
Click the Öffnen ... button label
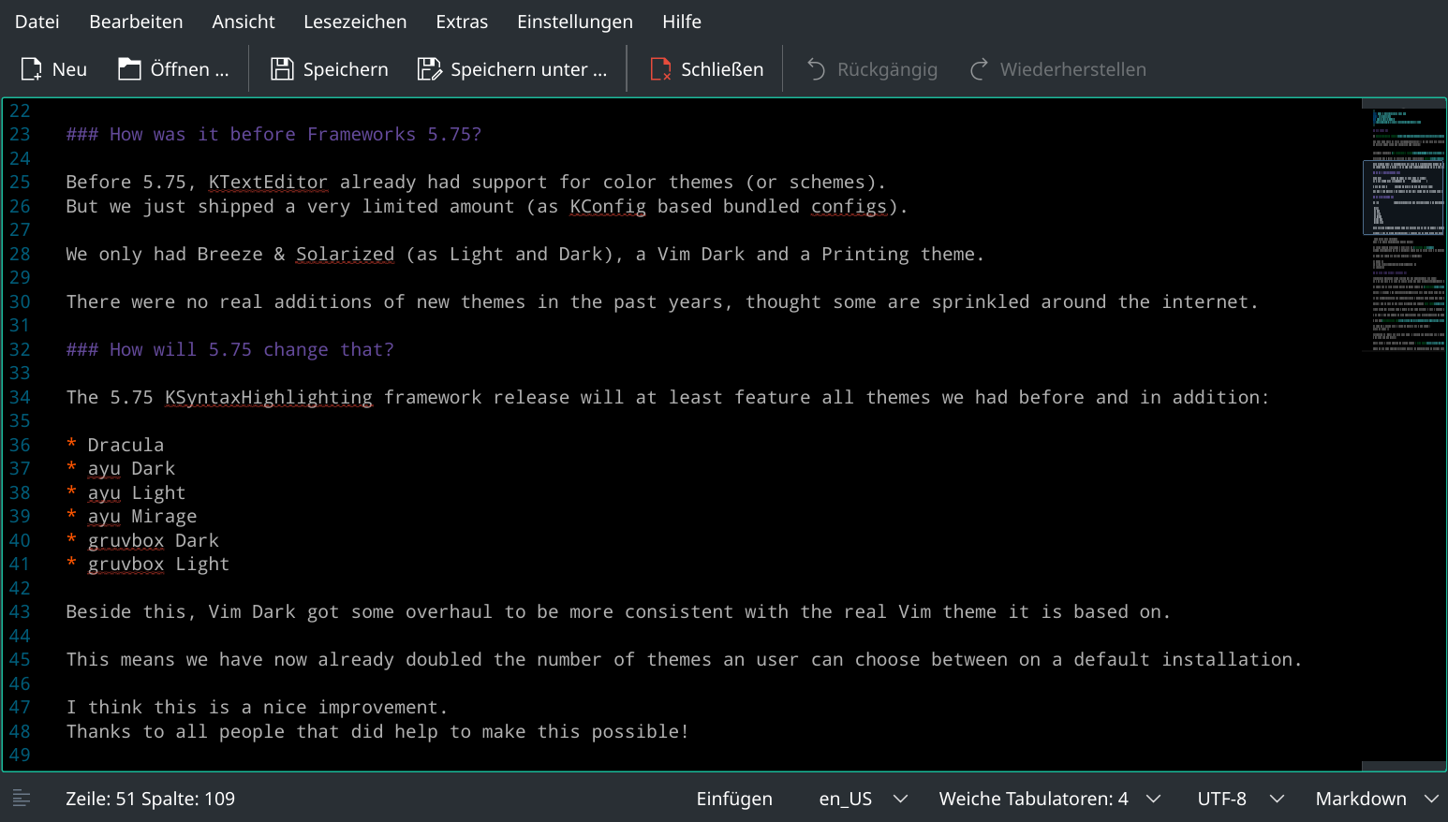click(189, 69)
